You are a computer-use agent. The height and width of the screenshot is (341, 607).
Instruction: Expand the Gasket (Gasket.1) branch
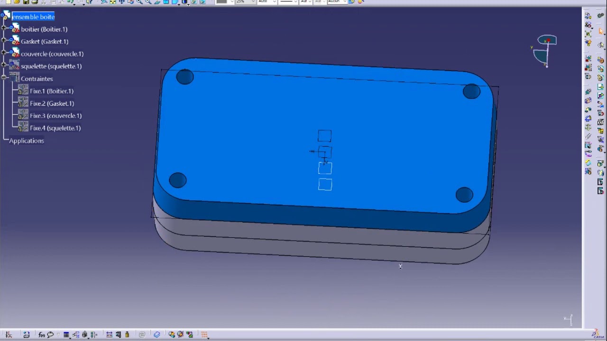(x=4, y=41)
